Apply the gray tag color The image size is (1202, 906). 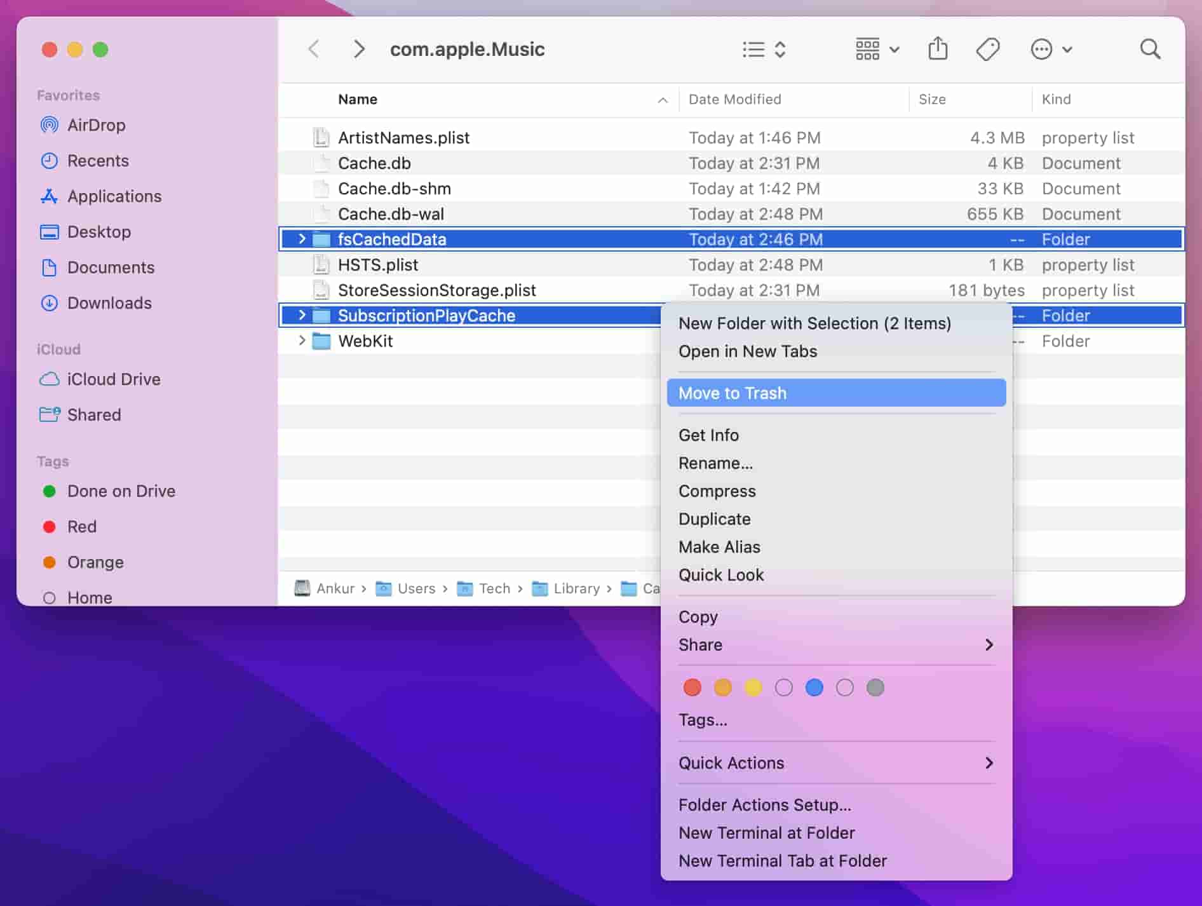[875, 687]
